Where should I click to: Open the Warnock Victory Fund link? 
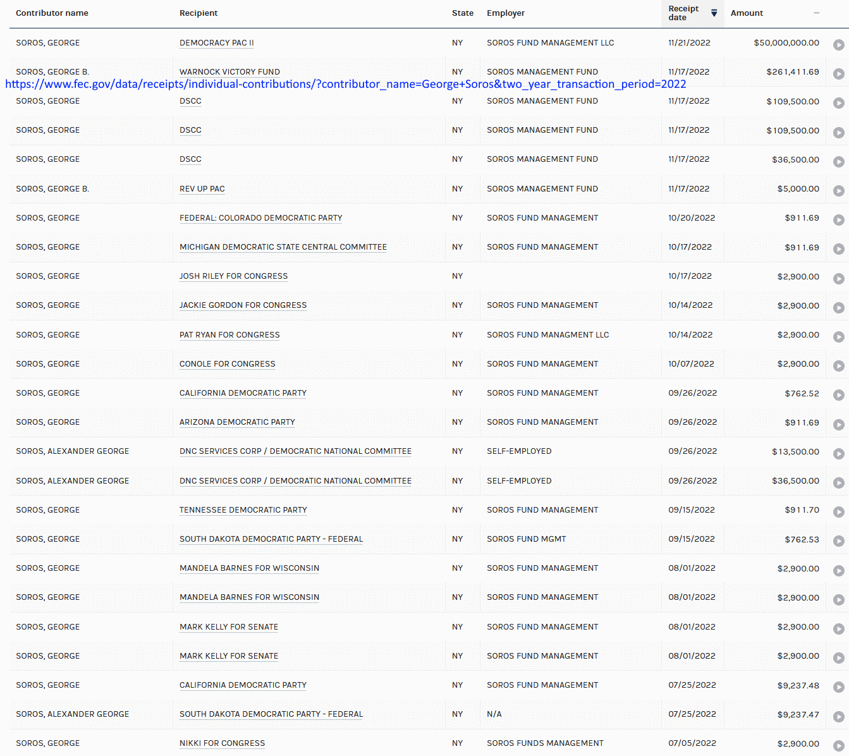point(229,72)
